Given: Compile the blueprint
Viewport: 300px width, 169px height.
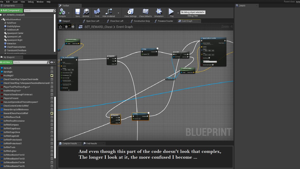Looking at the screenshot, I should coord(62,13).
